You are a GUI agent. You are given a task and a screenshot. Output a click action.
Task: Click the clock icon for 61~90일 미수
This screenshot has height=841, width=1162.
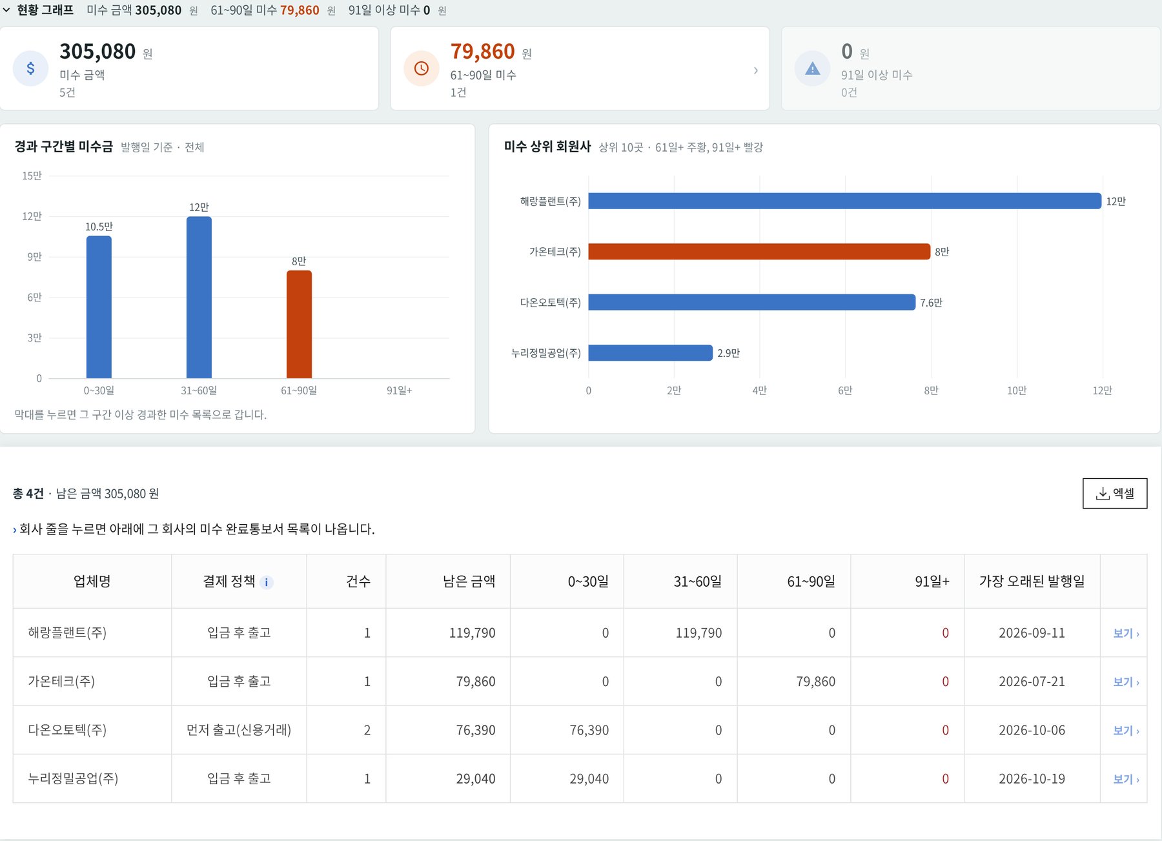point(421,68)
